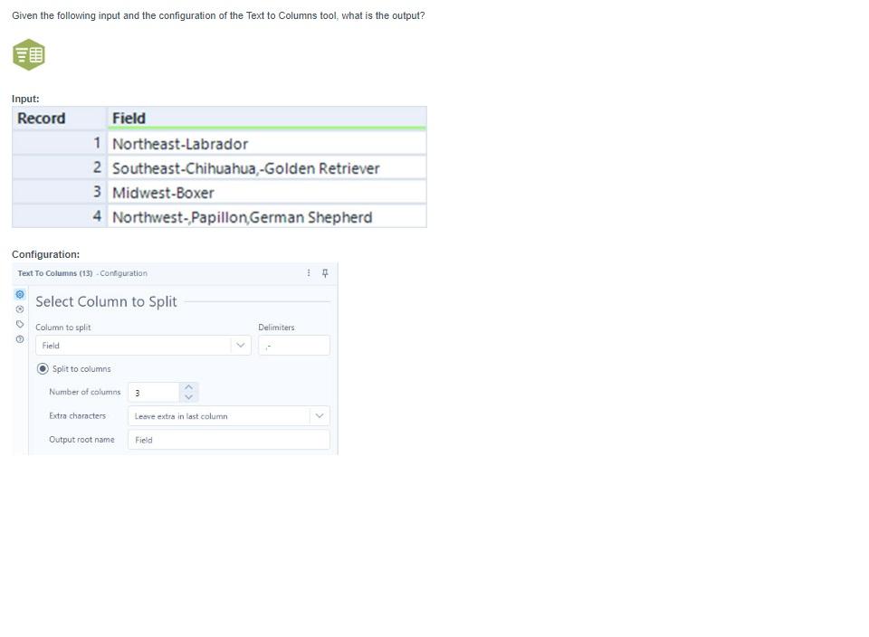Open the kebab menu in Configuration header
The height and width of the screenshot is (637, 869).
coord(308,272)
